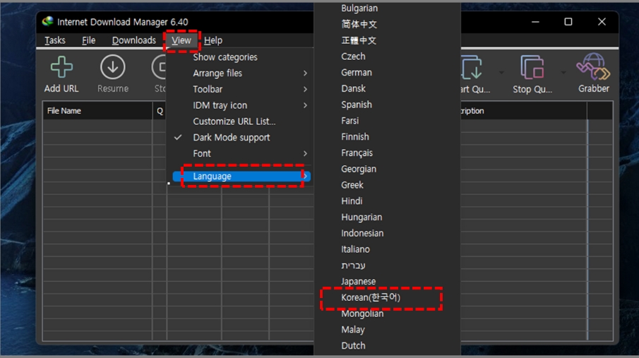Expand the Arrange files submenu

click(241, 73)
